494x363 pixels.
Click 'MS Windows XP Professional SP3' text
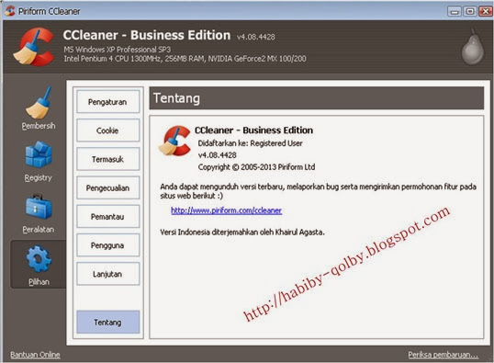click(118, 50)
